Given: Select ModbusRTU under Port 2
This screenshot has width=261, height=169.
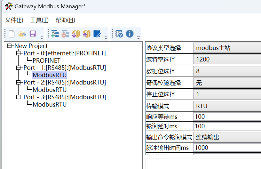Looking at the screenshot, I should click(50, 90).
